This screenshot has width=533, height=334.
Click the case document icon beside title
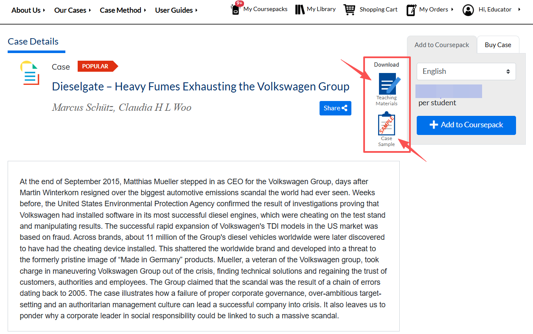(x=30, y=73)
